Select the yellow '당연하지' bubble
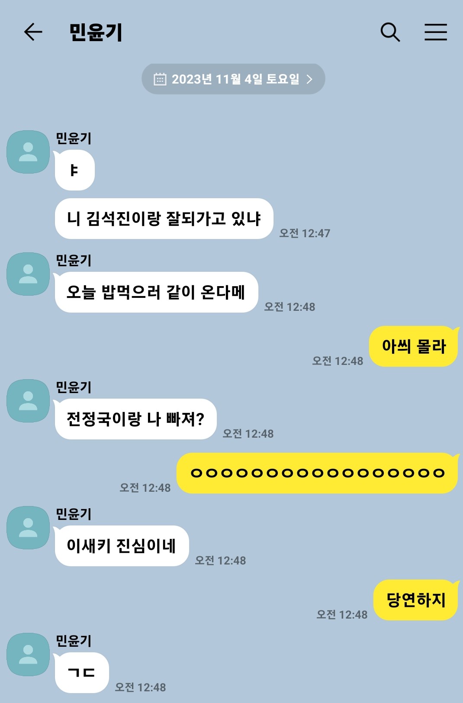The height and width of the screenshot is (703, 463). pyautogui.click(x=415, y=600)
